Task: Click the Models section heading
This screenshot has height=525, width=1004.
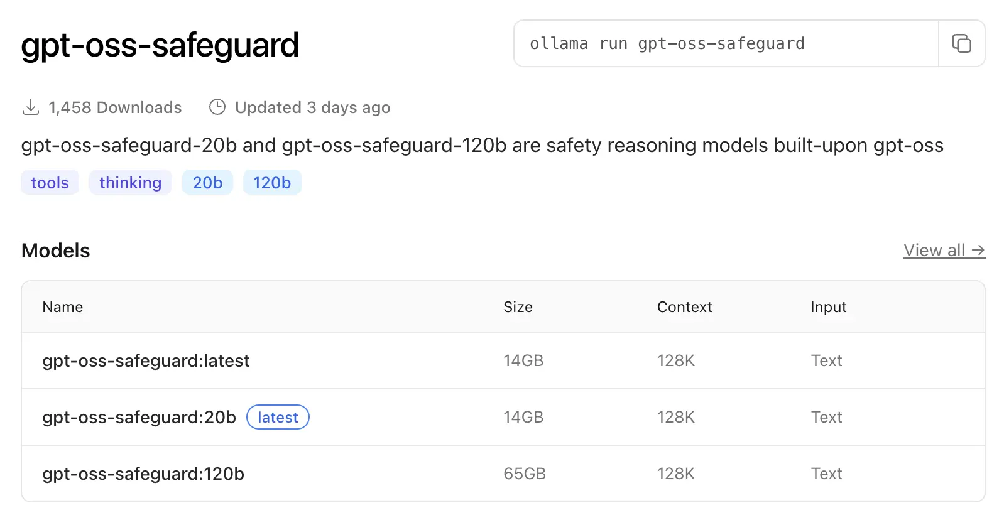Action: 55,250
